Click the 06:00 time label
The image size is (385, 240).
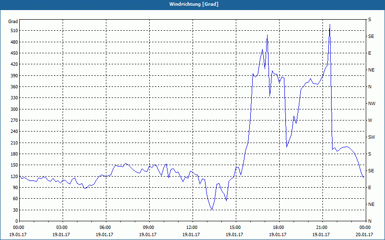pyautogui.click(x=106, y=228)
